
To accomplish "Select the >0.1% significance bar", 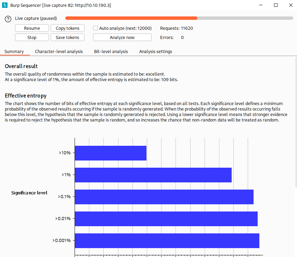I will [164, 197].
